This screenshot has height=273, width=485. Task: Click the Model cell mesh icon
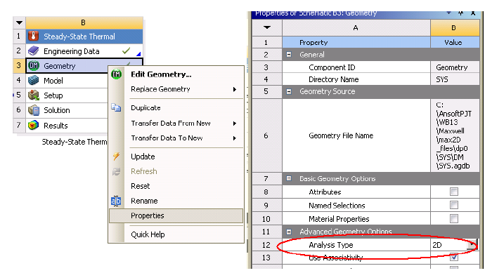pos(34,81)
